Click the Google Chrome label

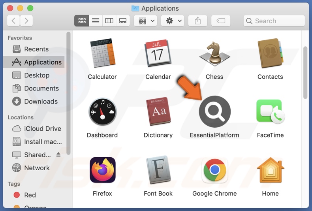click(214, 194)
